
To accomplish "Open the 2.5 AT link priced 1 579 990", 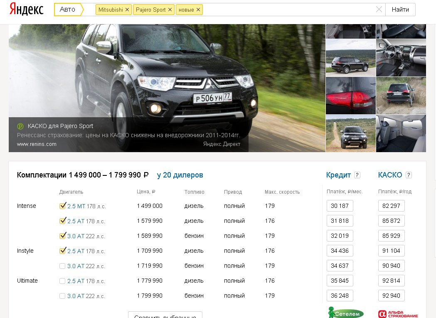I will 76,221.
